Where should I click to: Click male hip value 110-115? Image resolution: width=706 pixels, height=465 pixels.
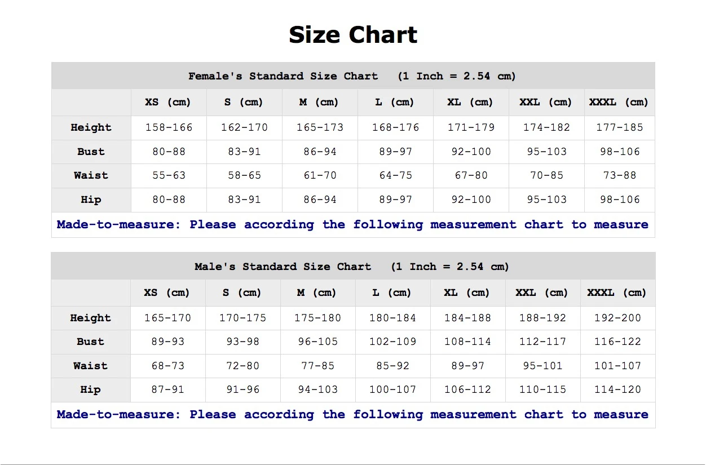pyautogui.click(x=542, y=389)
